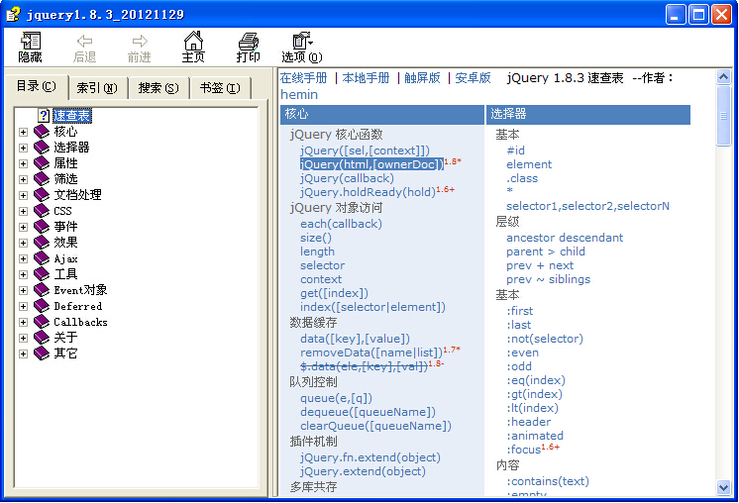Click the purple book icon for CSS
This screenshot has height=503, width=739.
point(42,211)
